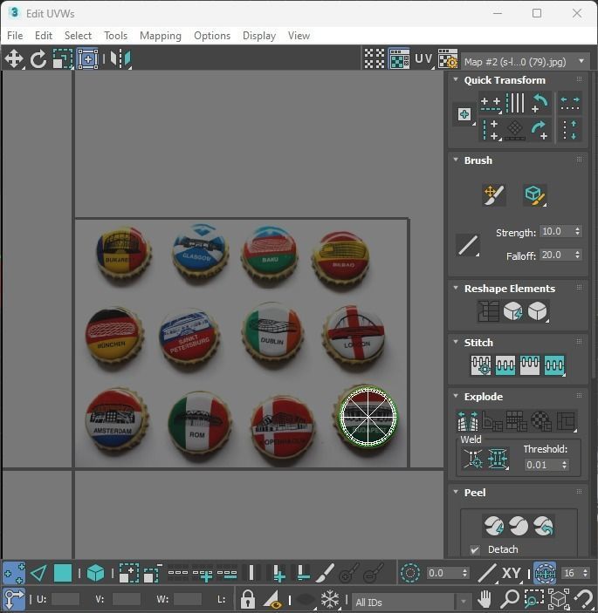Open the Display menu
This screenshot has height=613, width=598.
coord(259,36)
